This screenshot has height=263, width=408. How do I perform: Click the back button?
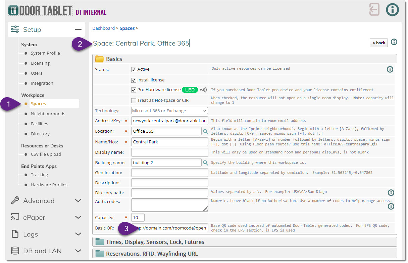coord(378,43)
